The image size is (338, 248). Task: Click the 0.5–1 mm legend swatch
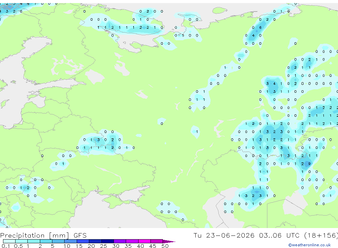click(x=22, y=241)
